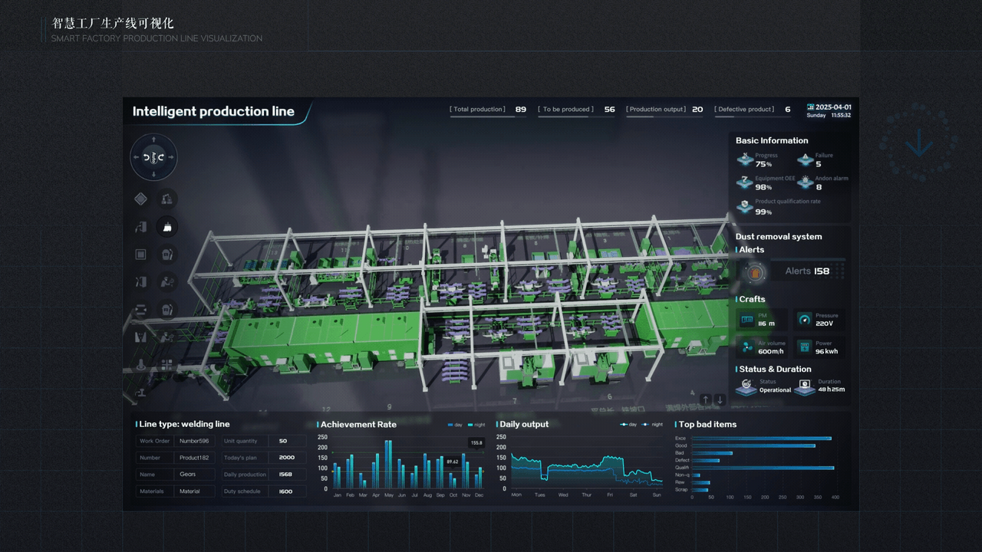Click the Product qualification rate icon
This screenshot has width=982, height=552.
[x=745, y=206]
